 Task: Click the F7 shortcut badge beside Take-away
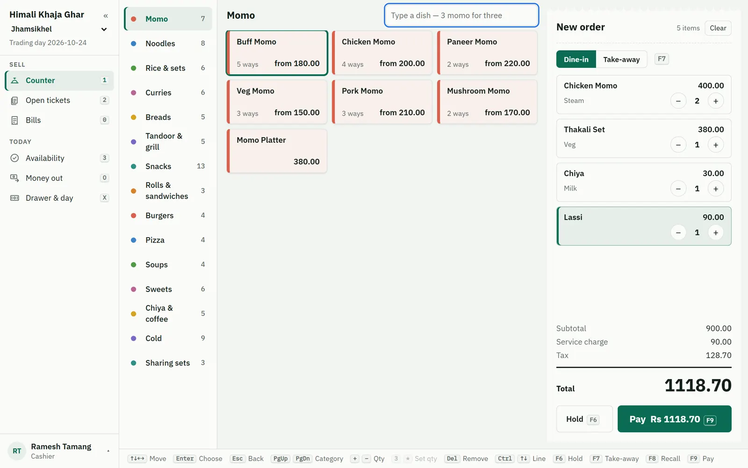(662, 59)
